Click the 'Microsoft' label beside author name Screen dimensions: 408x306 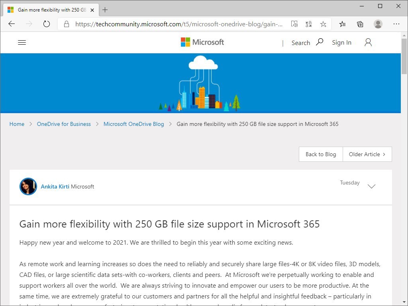coord(82,186)
